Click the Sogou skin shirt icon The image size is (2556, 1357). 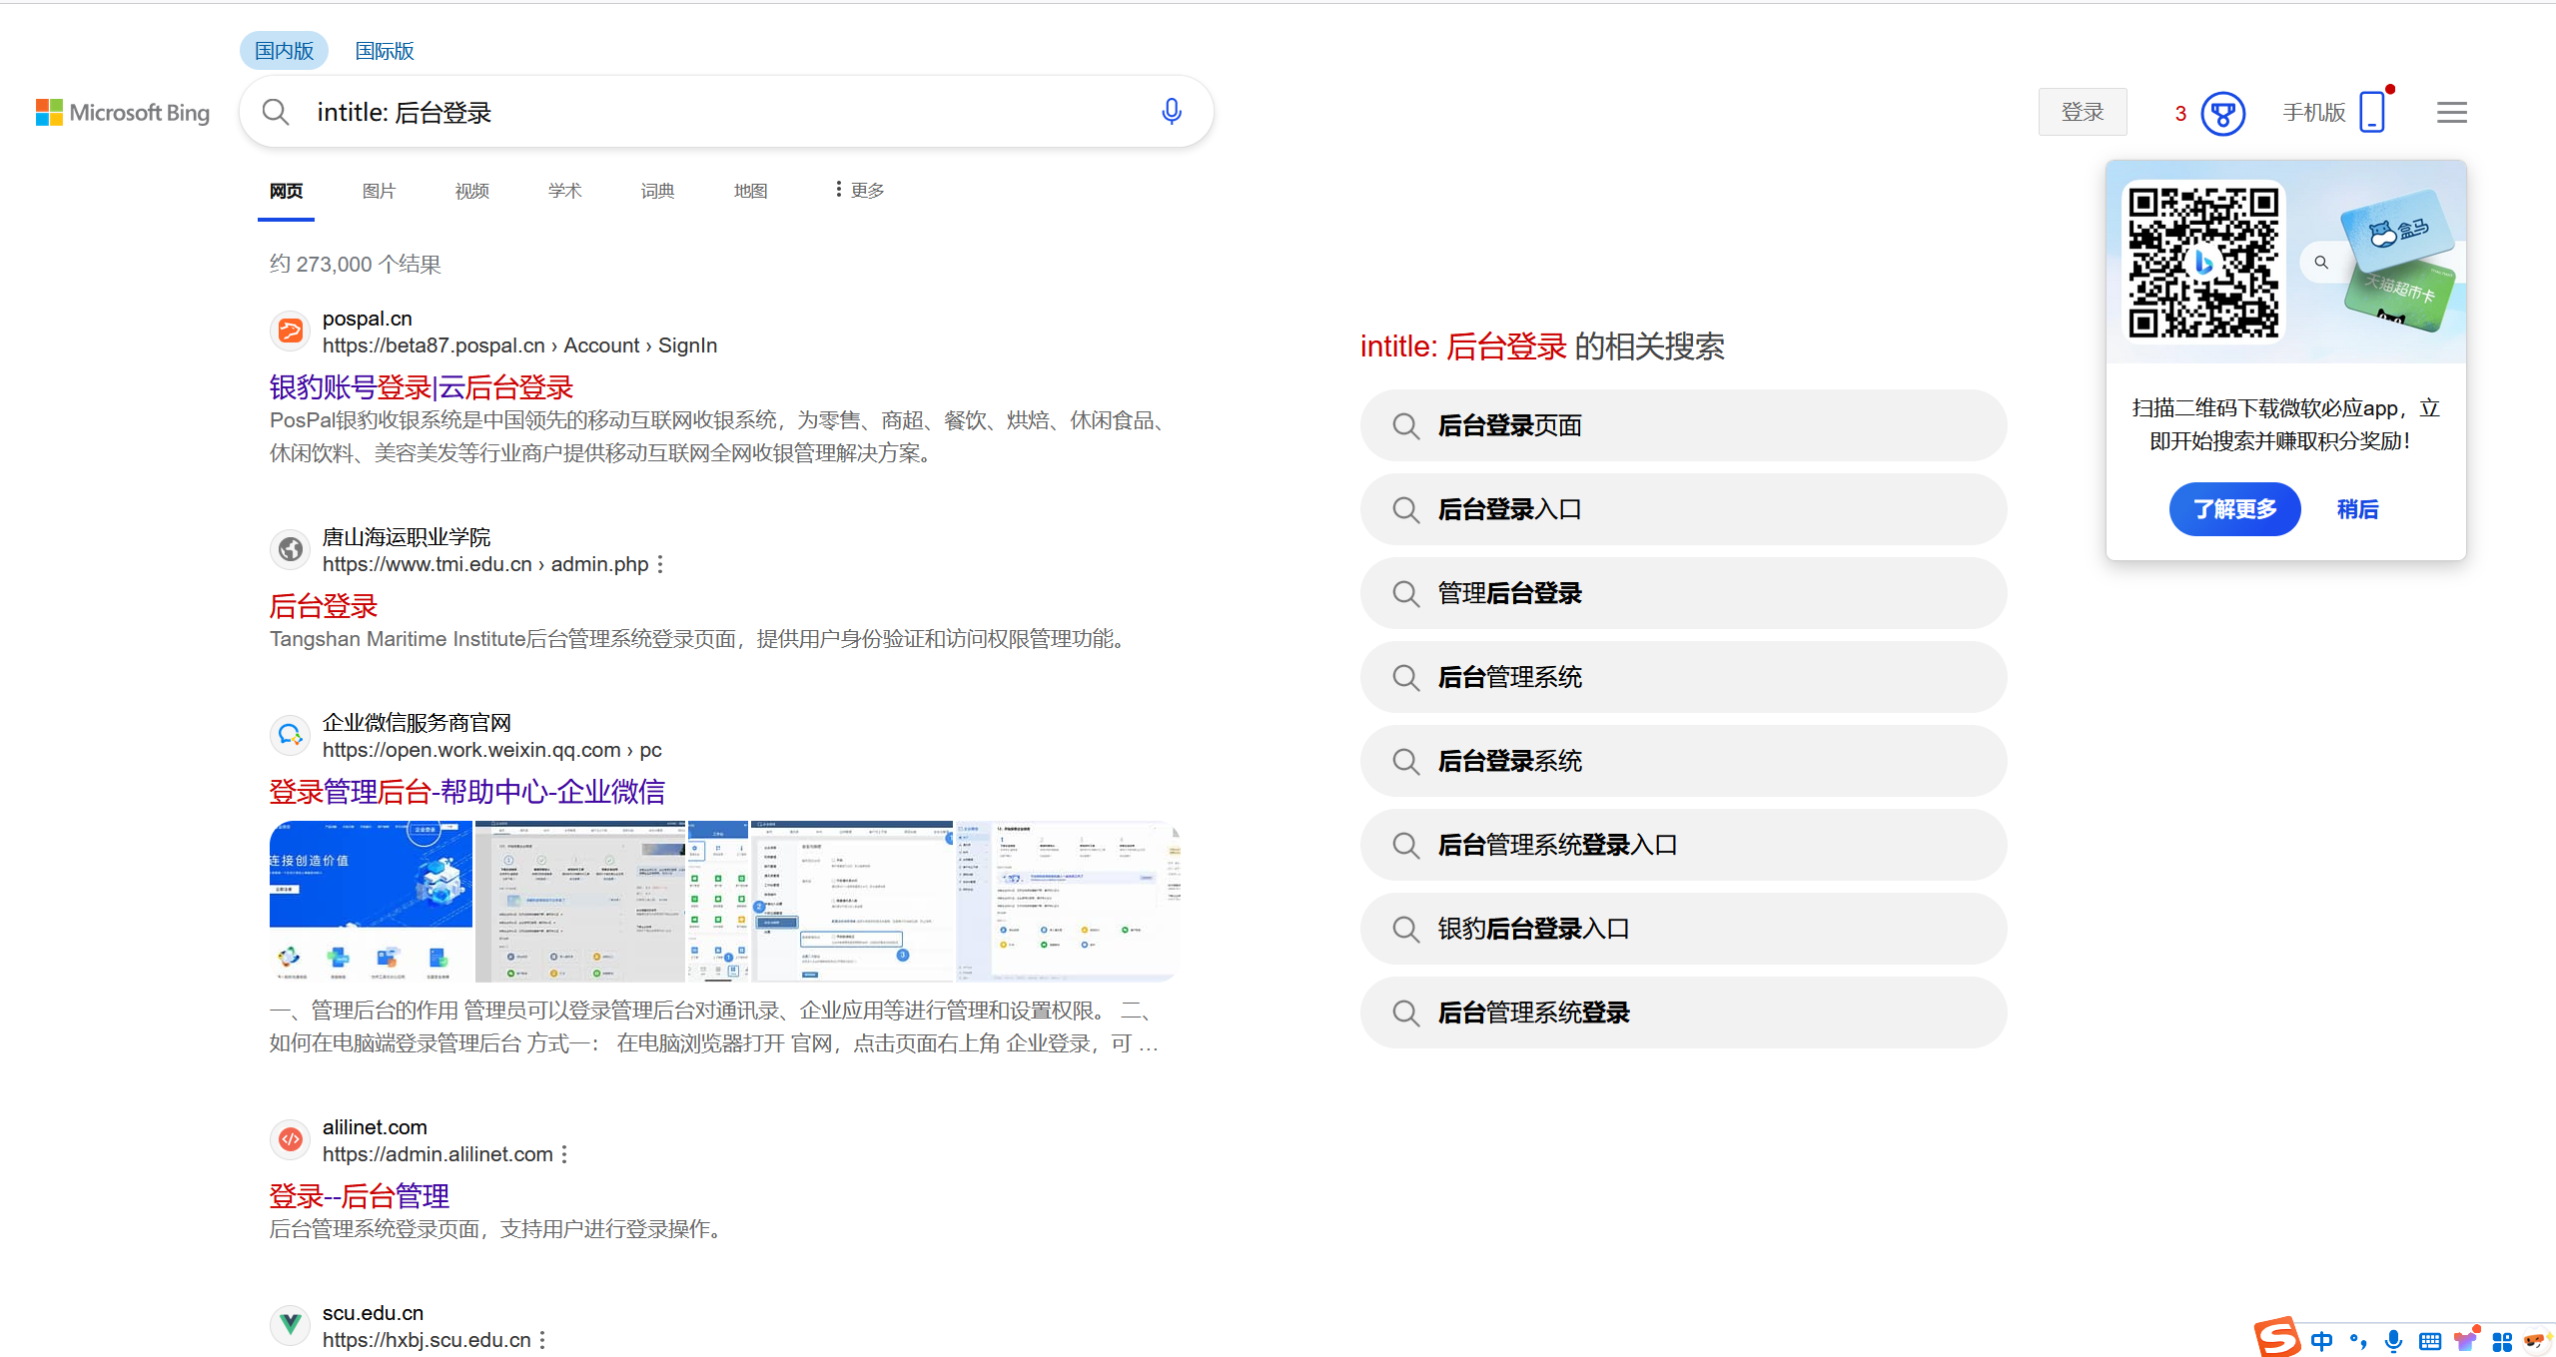pos(2464,1341)
